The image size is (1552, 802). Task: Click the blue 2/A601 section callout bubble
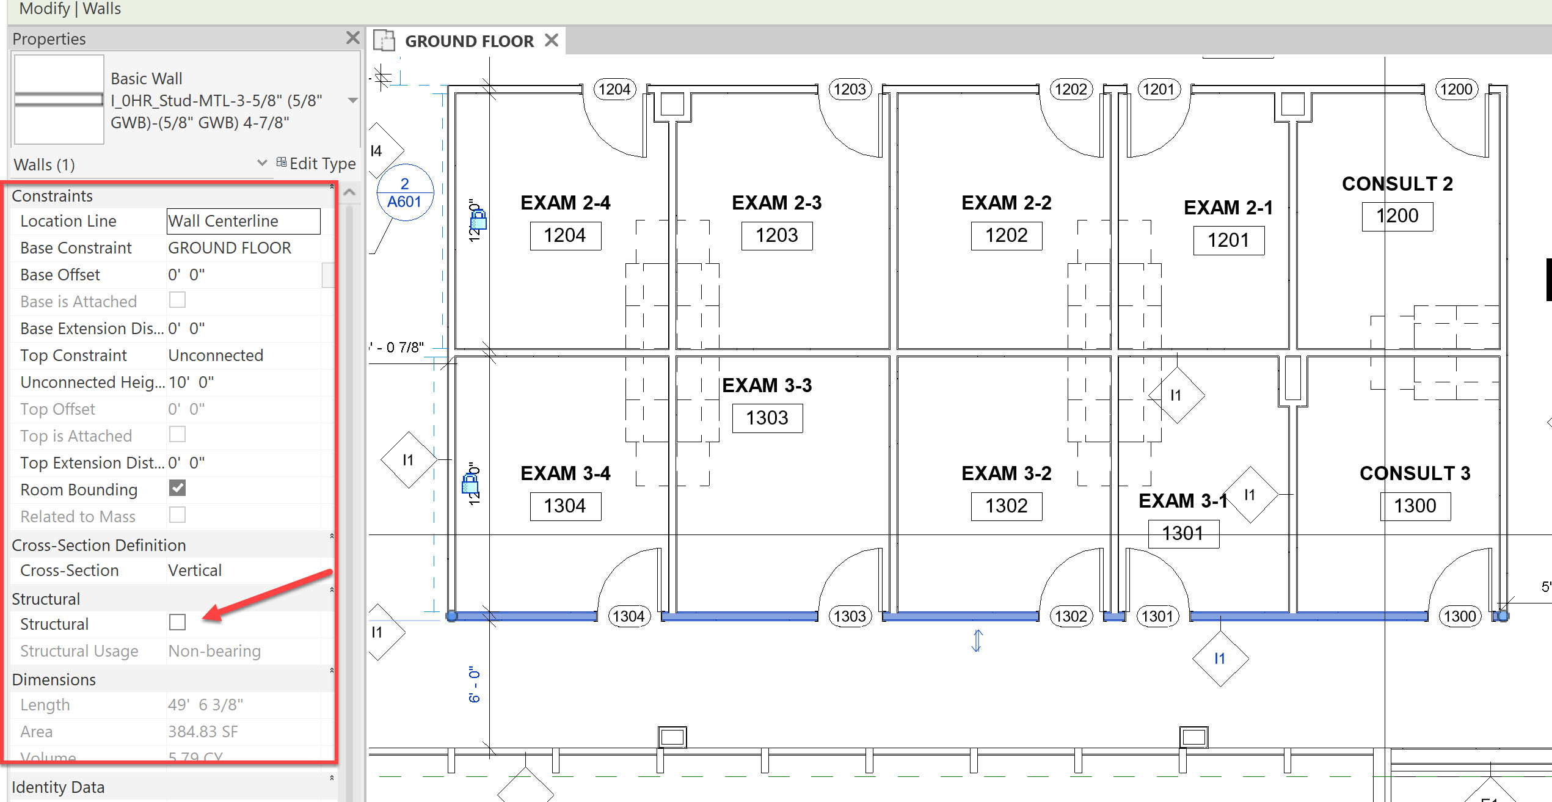[405, 192]
